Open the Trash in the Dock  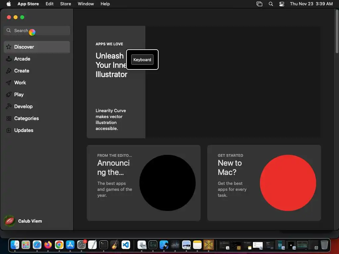324,245
